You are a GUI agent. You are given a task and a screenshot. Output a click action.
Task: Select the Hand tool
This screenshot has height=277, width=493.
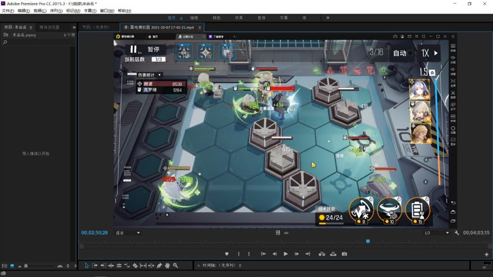point(167,266)
